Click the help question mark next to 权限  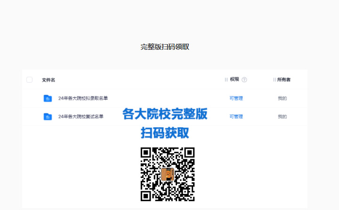pyautogui.click(x=244, y=80)
